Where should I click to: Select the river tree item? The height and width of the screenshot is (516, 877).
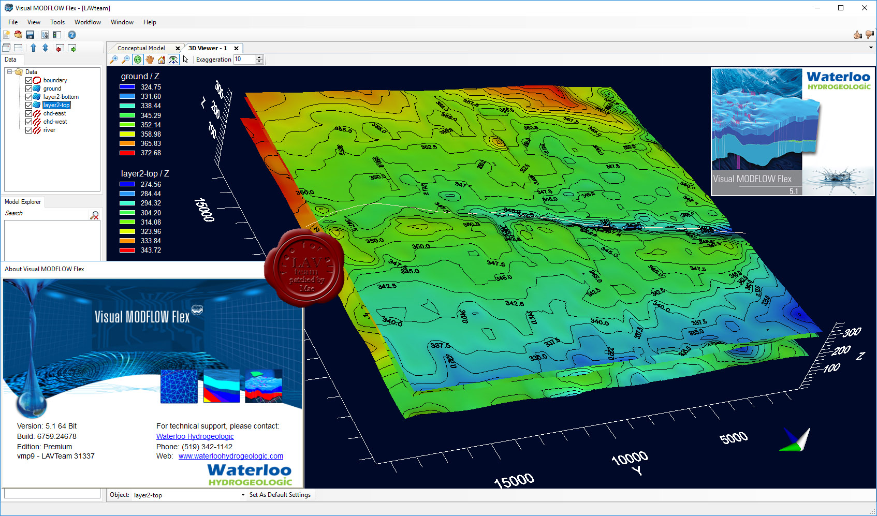49,130
